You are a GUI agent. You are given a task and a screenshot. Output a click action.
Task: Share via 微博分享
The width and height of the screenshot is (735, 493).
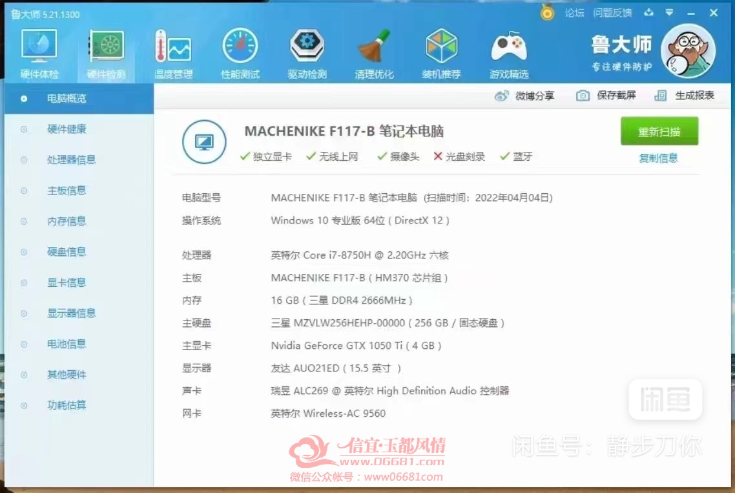pos(524,96)
